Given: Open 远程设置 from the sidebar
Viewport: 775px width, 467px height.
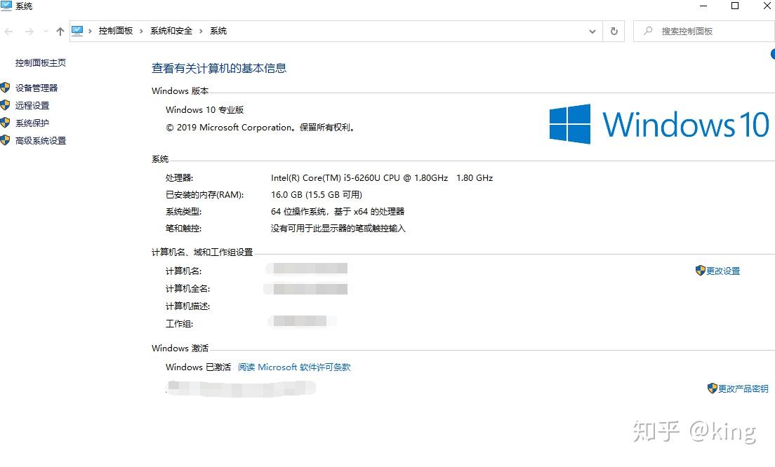Looking at the screenshot, I should click(32, 105).
